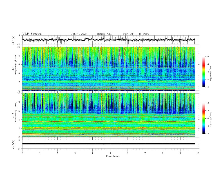Click the red 3.5 kHz band in ch.2 spectrogram
Screen dimensions: 223x172
(x=108, y=122)
